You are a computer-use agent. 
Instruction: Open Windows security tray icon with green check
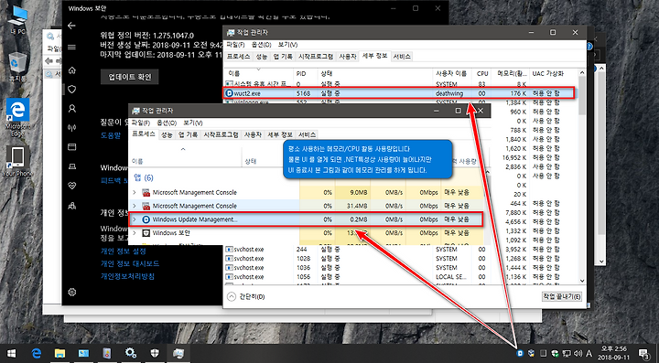555,353
